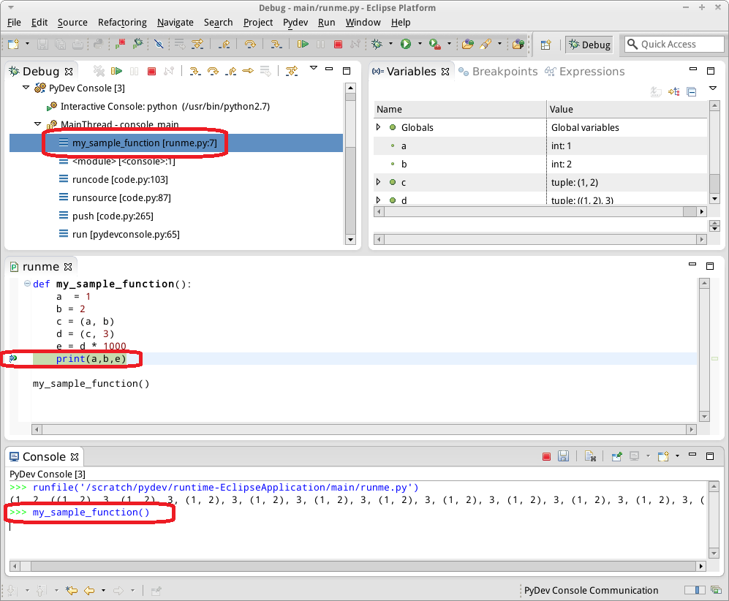
Task: Toggle Pin Console icon
Action: point(617,456)
